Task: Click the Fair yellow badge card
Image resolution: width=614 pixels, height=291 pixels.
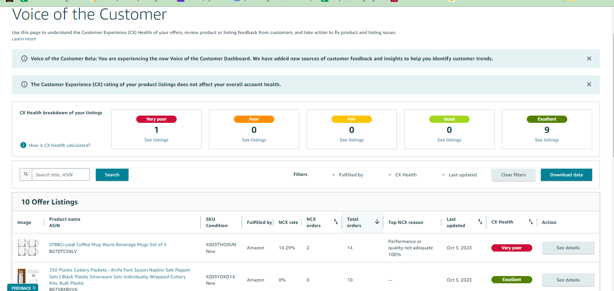Action: (x=352, y=119)
